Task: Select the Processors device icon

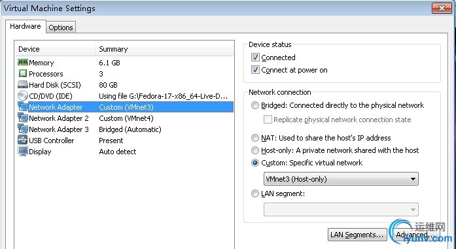Action: point(23,73)
